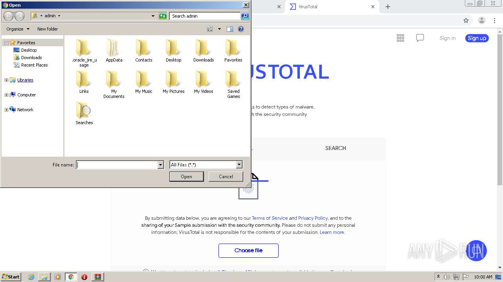This screenshot has width=503, height=282.
Task: Select Recent Places under Favorites
Action: point(35,65)
